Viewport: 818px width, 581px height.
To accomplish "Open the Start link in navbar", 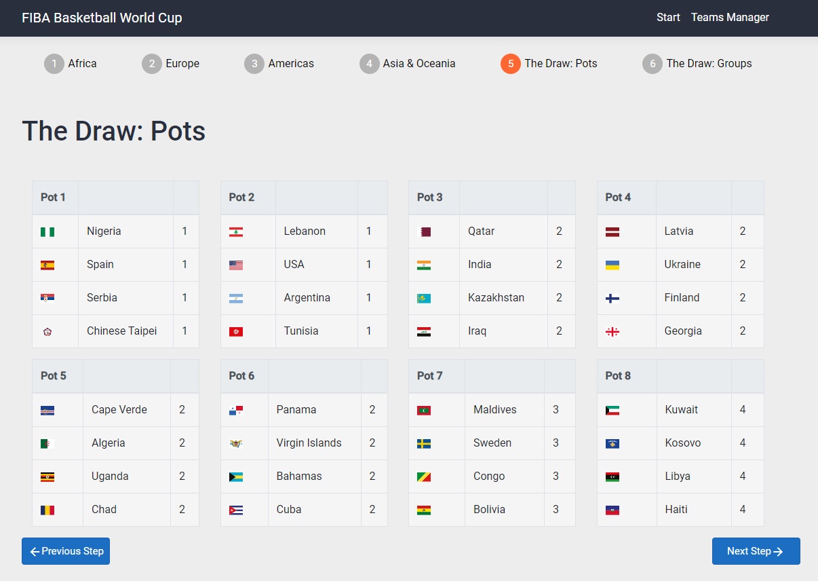I will 668,18.
